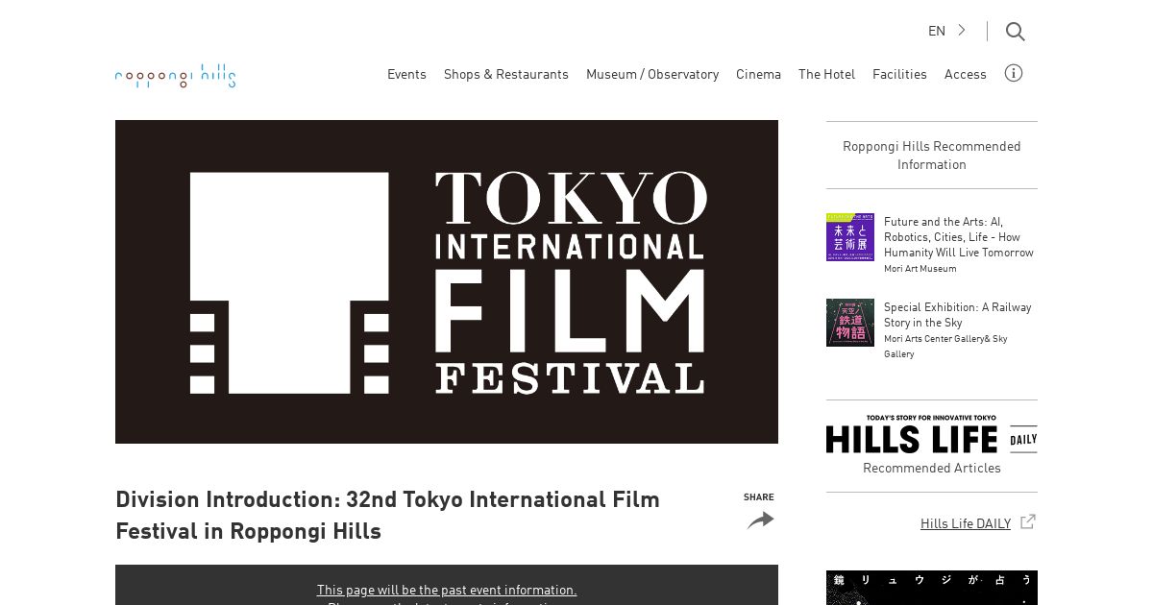Open the Cinema menu
The width and height of the screenshot is (1153, 605).
pos(758,74)
